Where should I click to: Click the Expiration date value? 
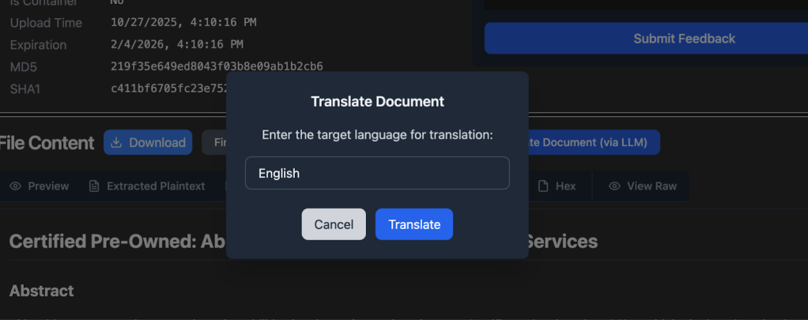click(x=177, y=44)
